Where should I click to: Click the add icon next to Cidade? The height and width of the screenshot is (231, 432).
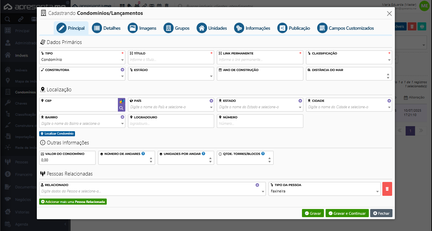[x=389, y=101]
